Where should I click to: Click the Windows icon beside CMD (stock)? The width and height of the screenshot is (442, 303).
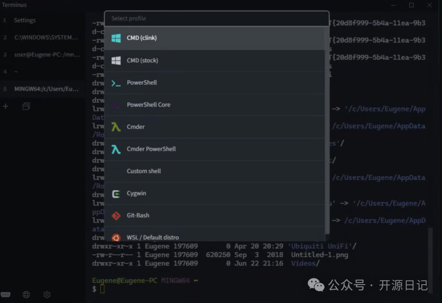[x=116, y=60]
